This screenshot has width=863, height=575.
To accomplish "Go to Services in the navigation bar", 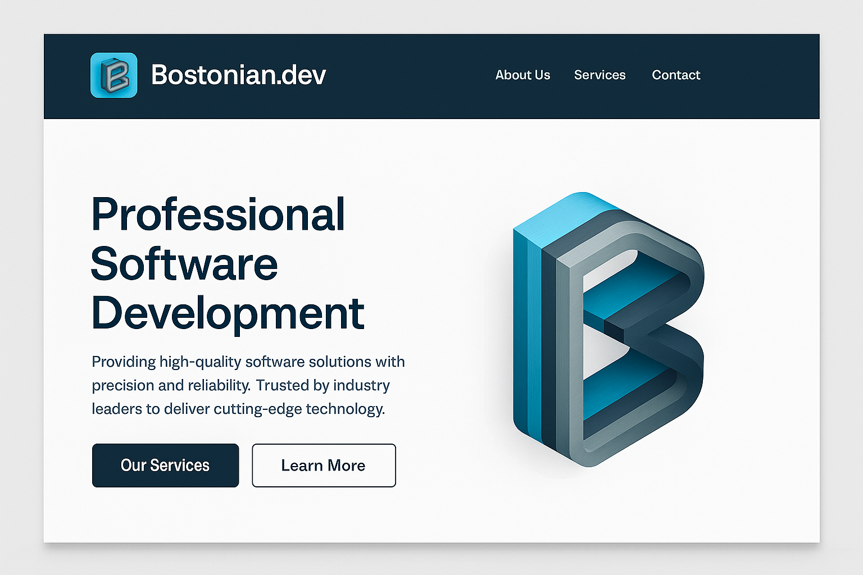I will click(599, 75).
